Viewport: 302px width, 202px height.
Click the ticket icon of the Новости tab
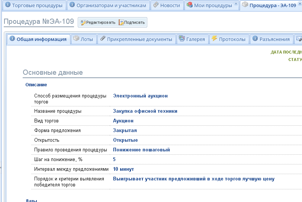(x=156, y=5)
